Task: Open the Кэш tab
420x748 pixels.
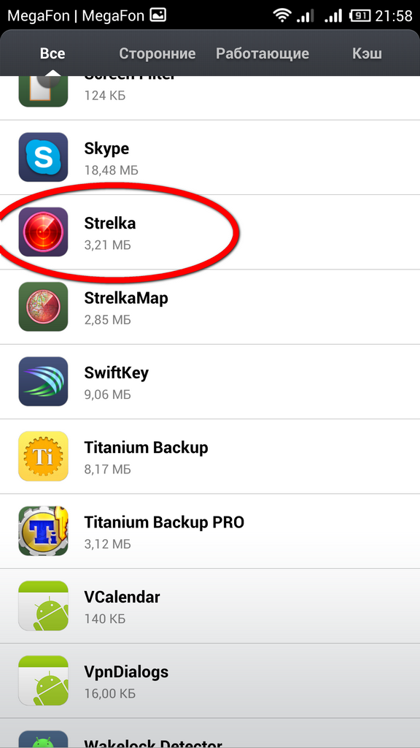Action: pos(367,53)
